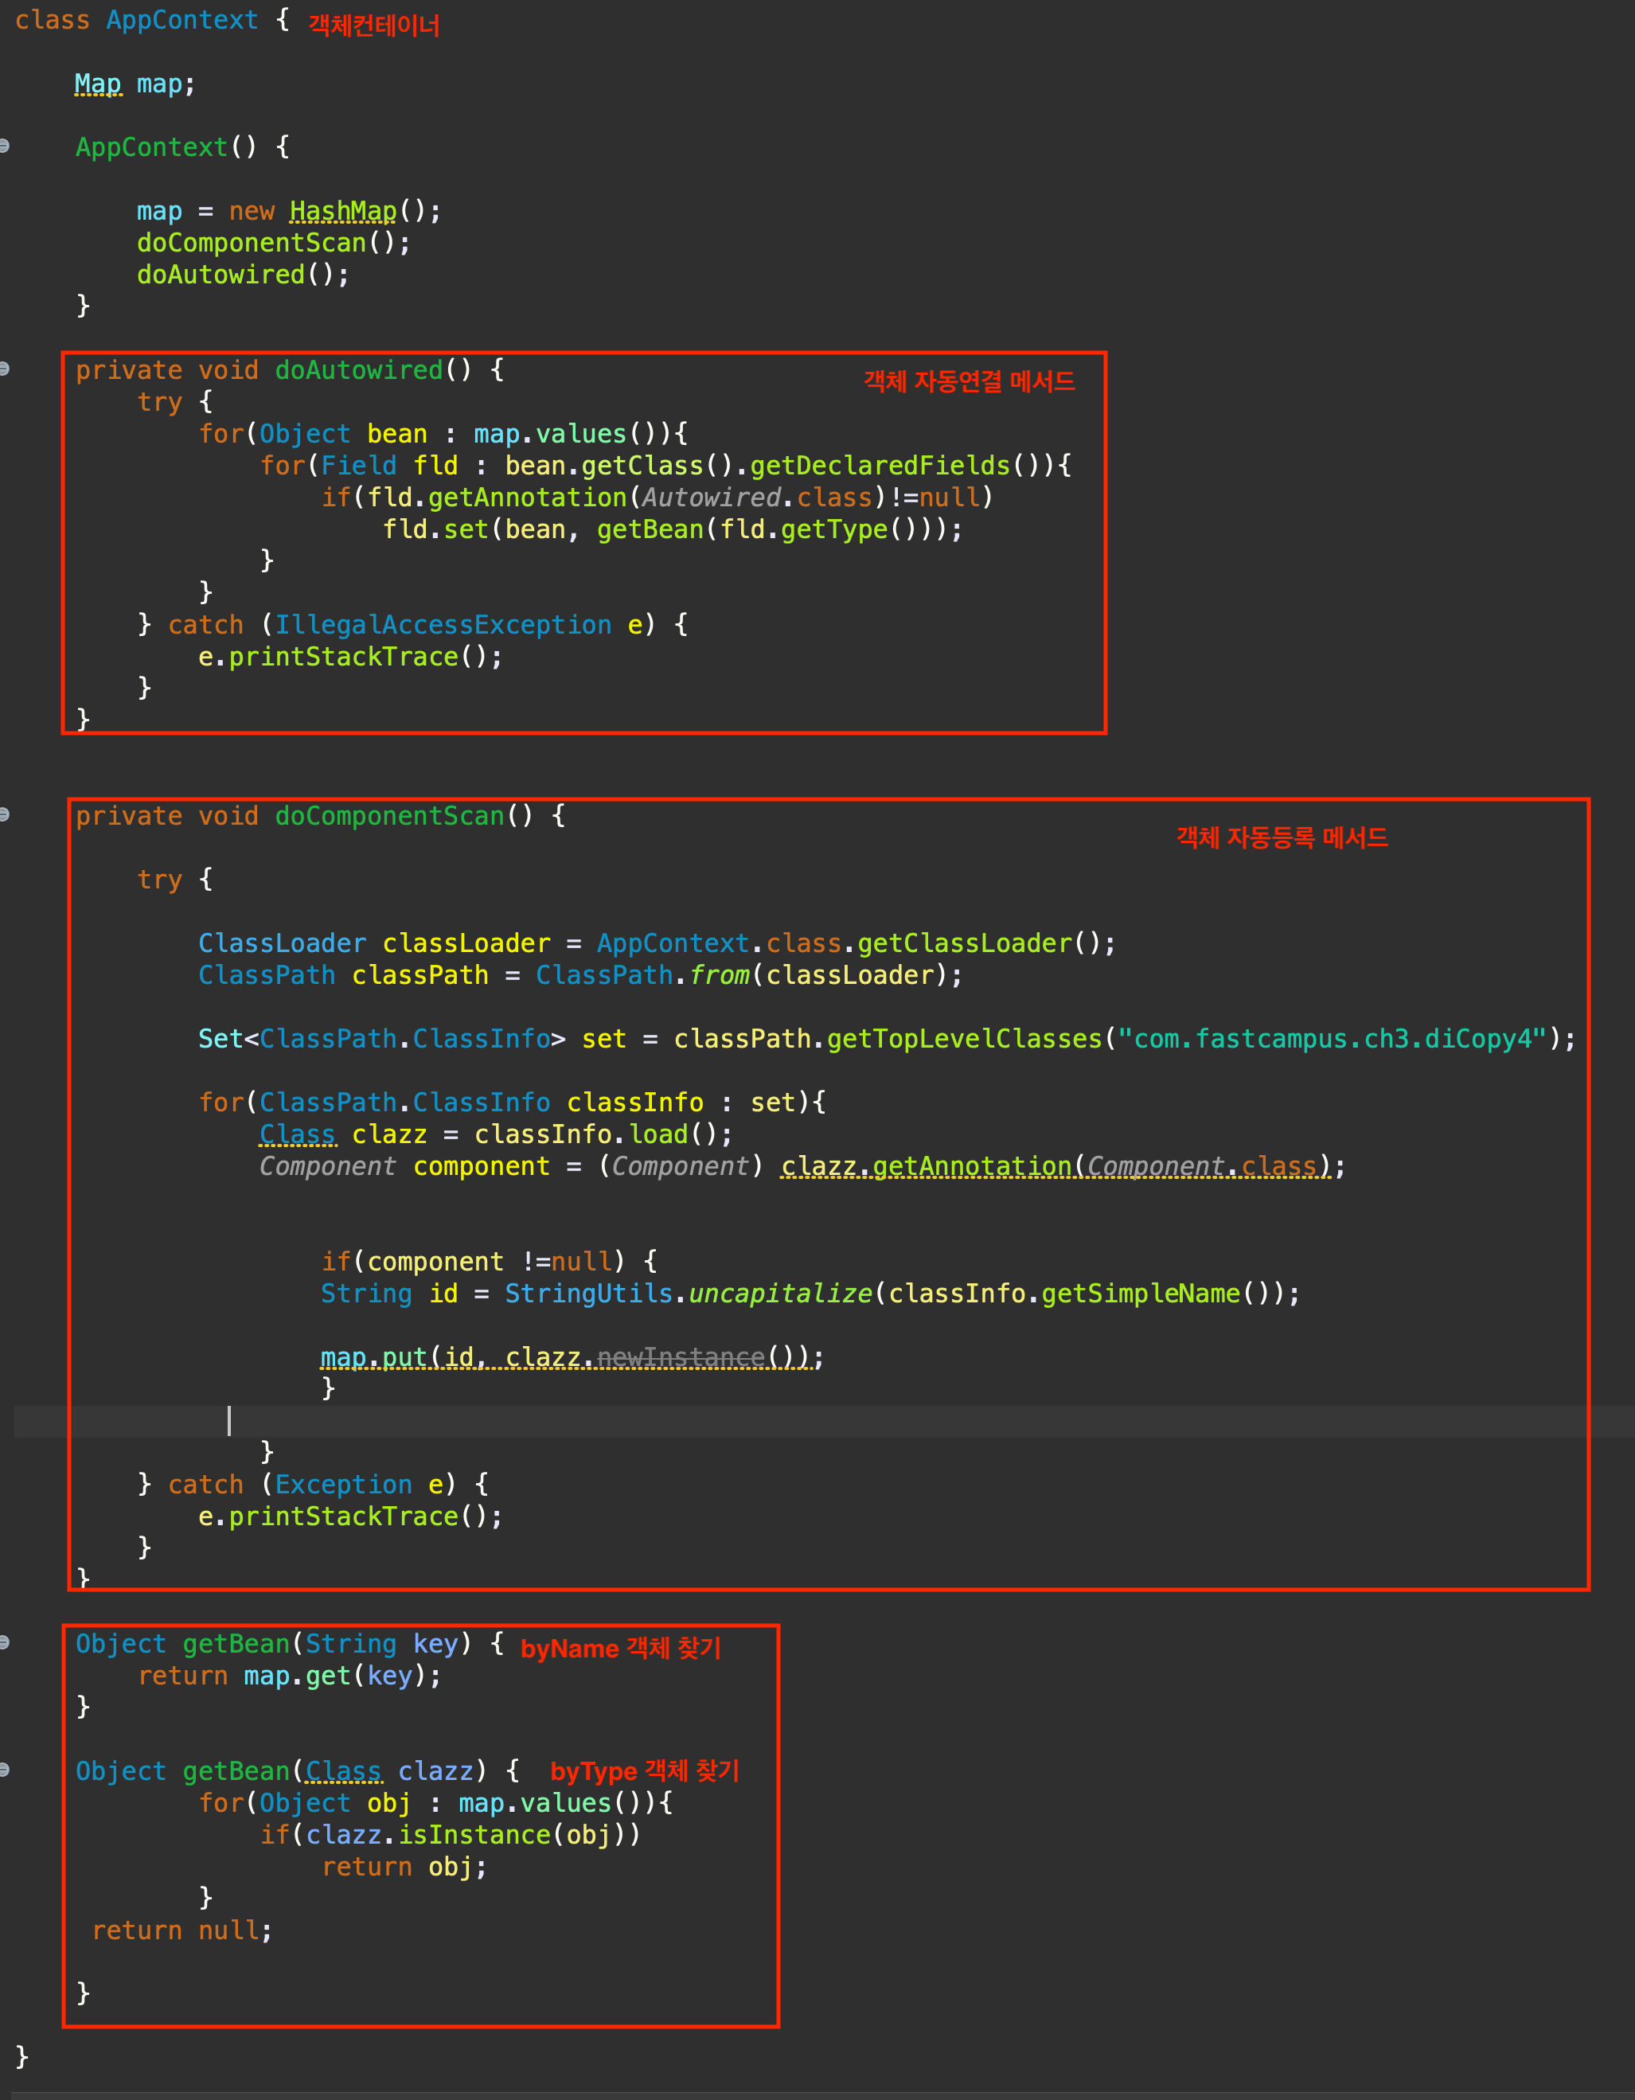Collapse the getBean(String key) fold marker
The height and width of the screenshot is (2100, 1635).
(x=4, y=1642)
